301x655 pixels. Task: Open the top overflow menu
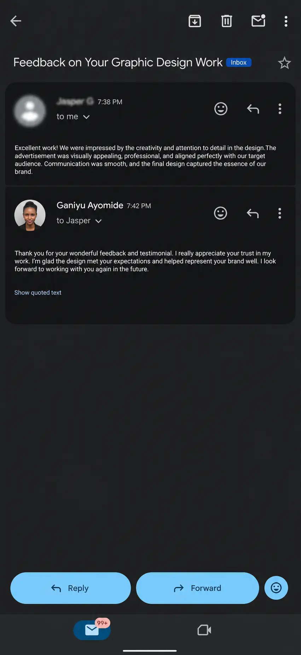[286, 21]
